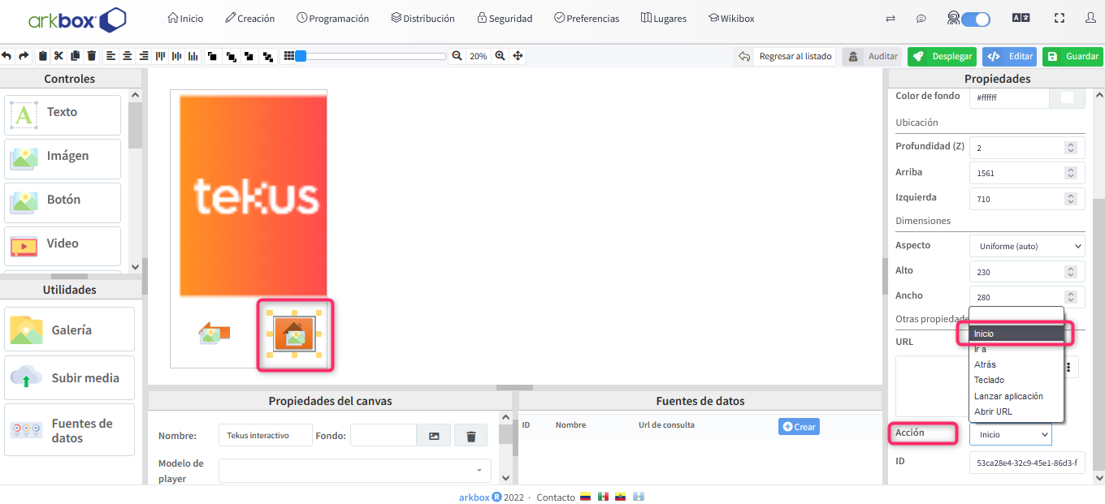Open the Programación menu
This screenshot has width=1105, height=504.
pyautogui.click(x=332, y=18)
